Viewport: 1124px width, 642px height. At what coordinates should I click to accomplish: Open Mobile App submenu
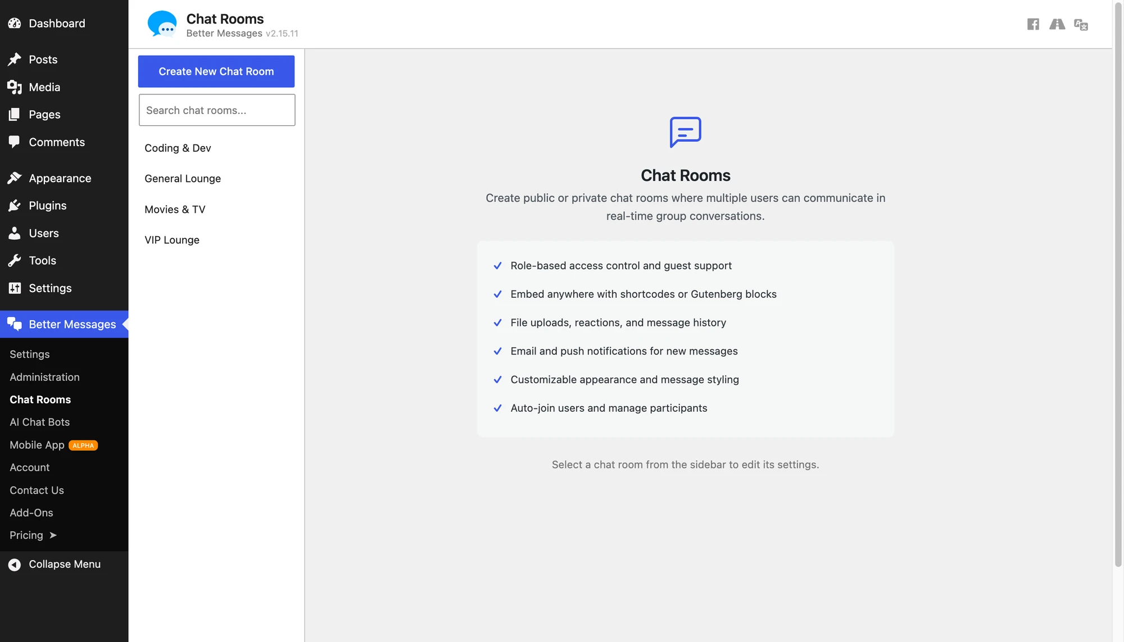37,445
